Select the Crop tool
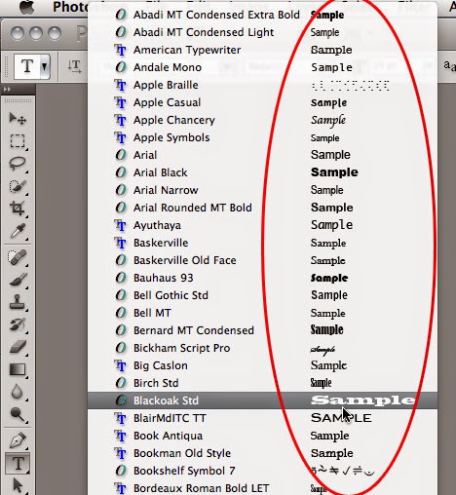Screen dimensions: 456x495 click(18, 209)
